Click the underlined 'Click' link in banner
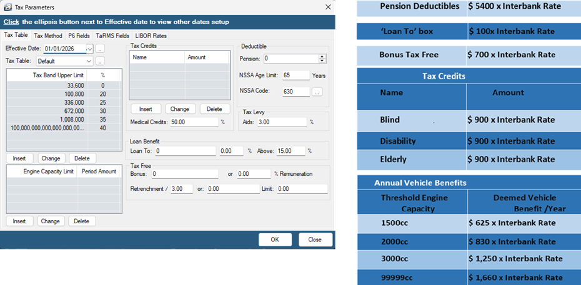The width and height of the screenshot is (581, 285). [11, 22]
